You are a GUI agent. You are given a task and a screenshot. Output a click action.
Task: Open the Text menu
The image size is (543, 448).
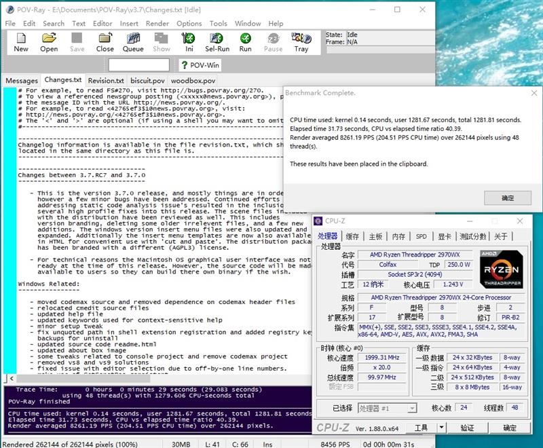[79, 24]
